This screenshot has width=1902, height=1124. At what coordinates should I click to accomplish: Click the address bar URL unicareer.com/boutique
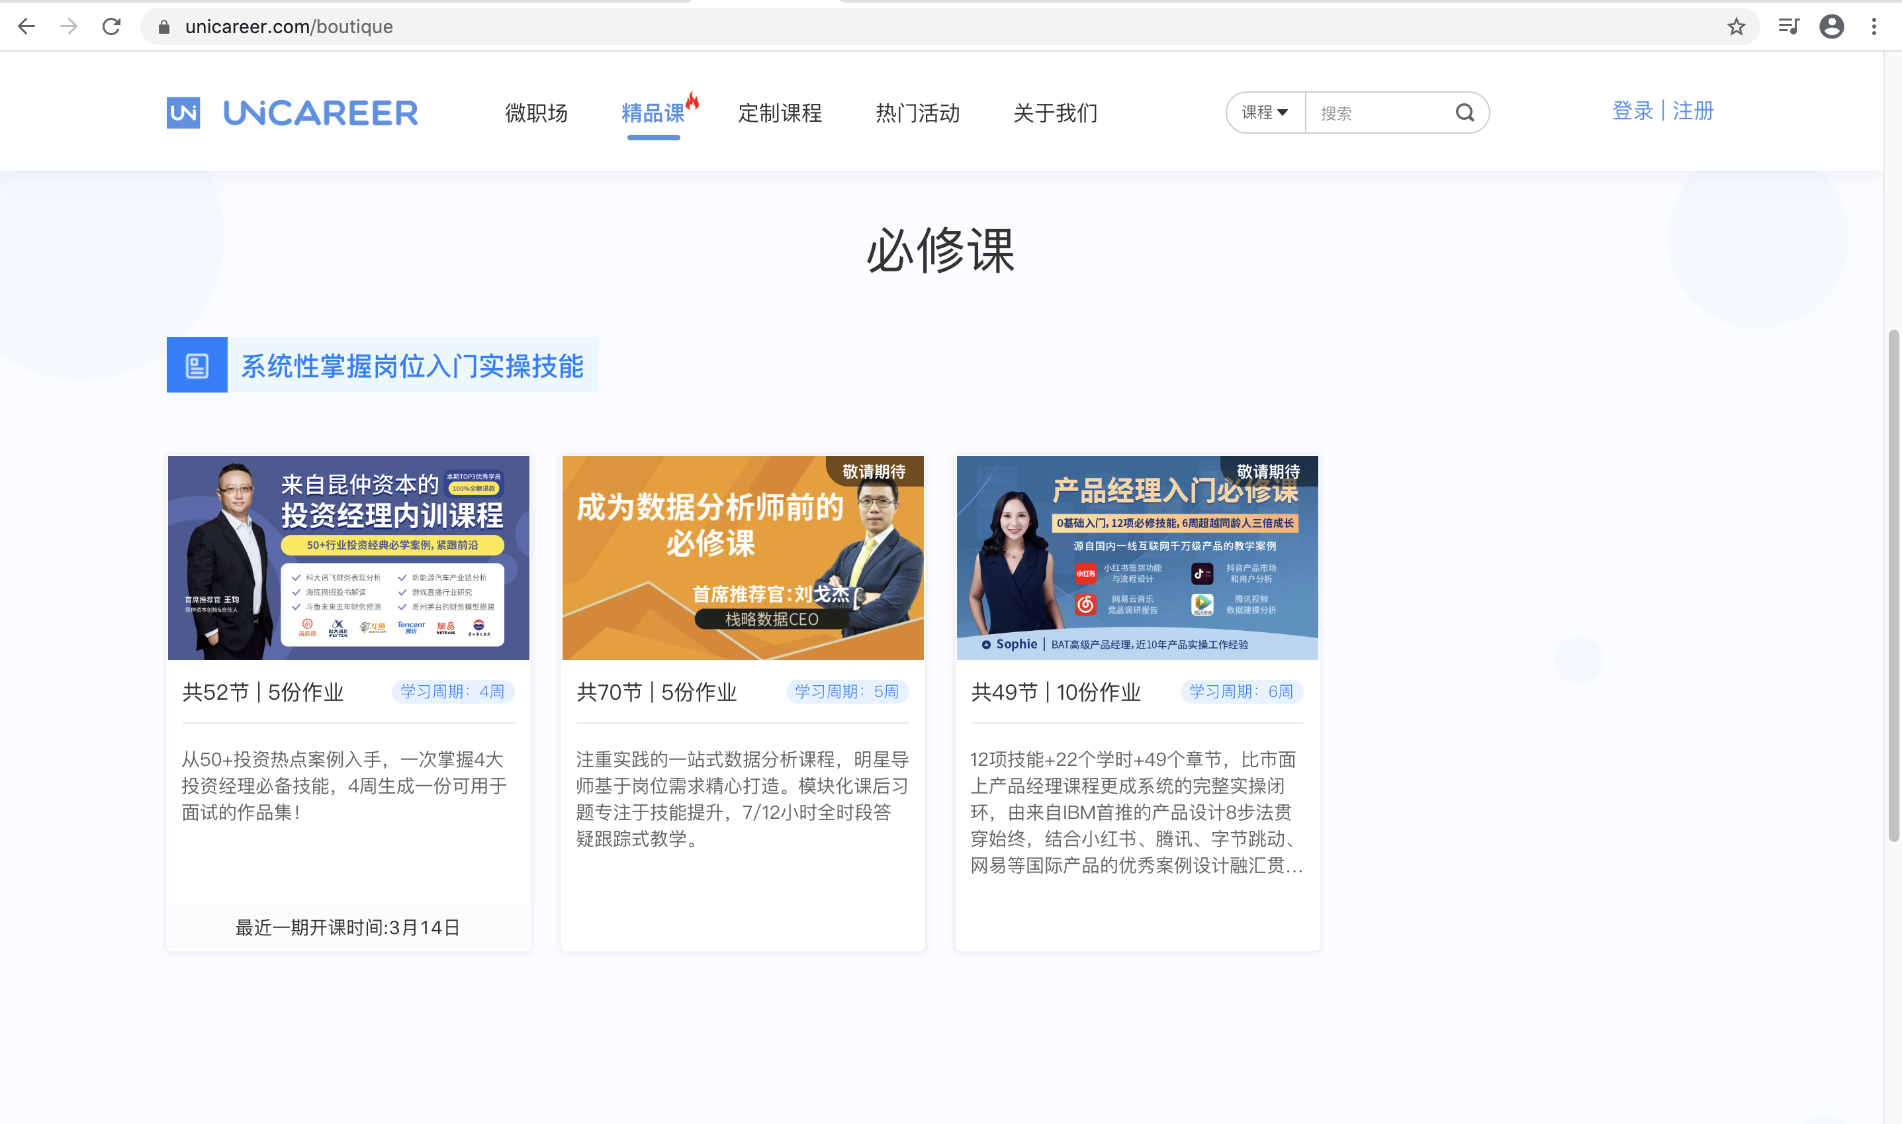tap(289, 26)
